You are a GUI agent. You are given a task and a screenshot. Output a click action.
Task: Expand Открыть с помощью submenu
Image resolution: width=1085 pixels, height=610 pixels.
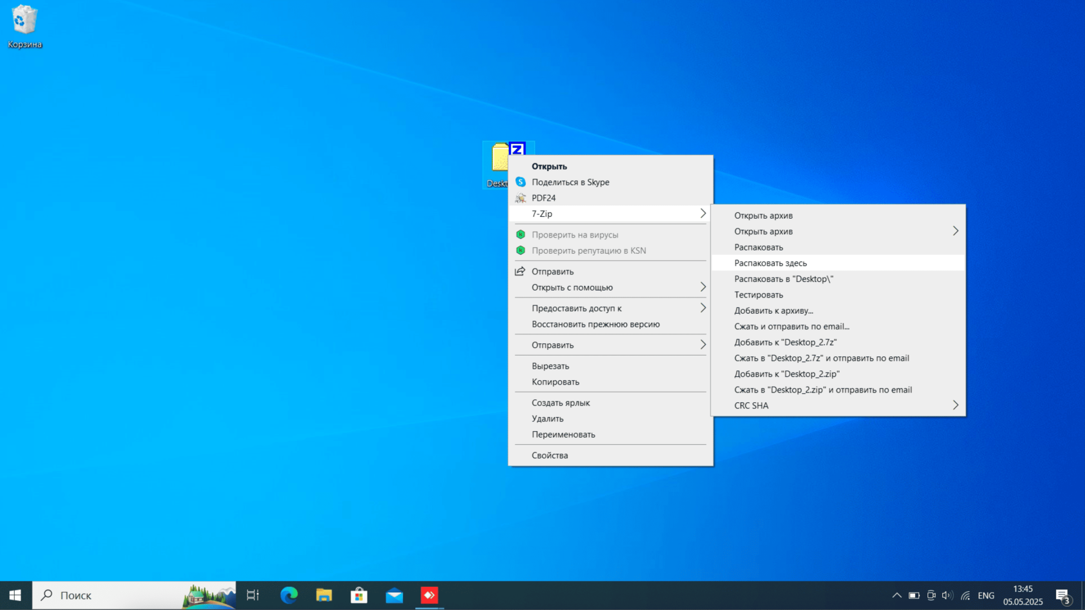point(610,287)
